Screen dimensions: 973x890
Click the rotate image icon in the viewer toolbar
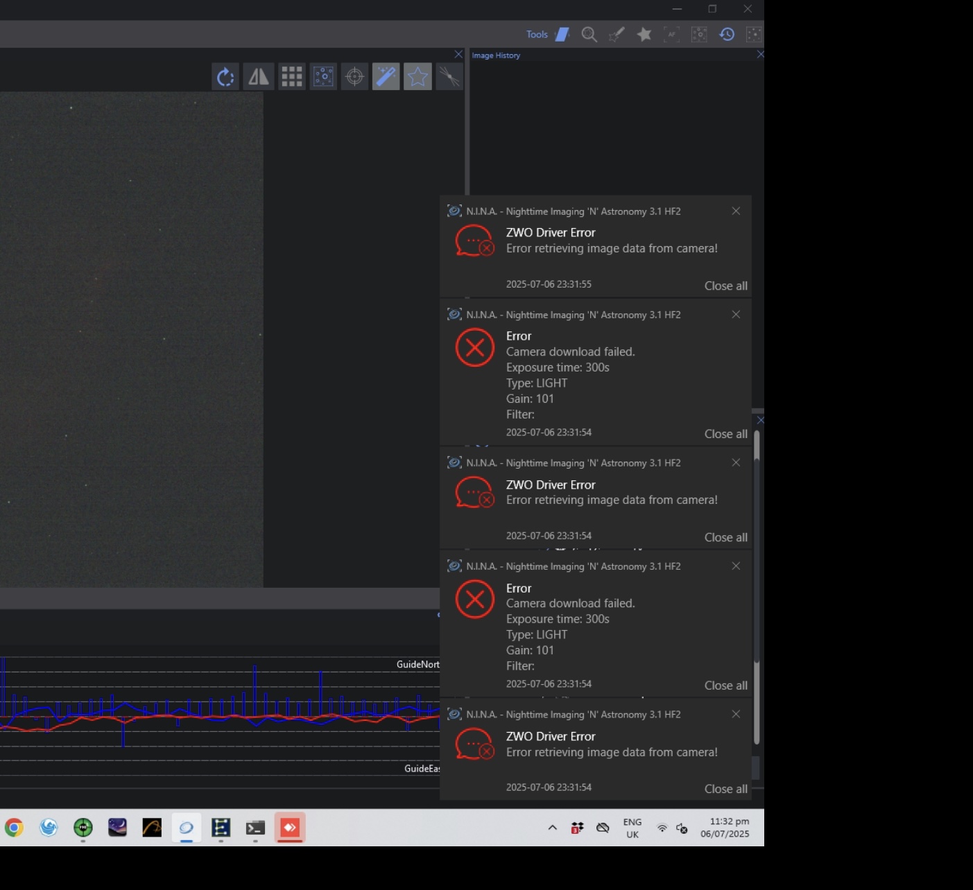tap(225, 77)
